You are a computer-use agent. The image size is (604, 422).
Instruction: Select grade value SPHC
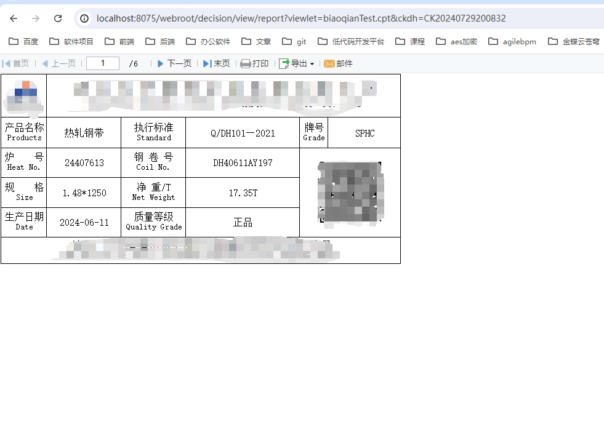(x=364, y=133)
